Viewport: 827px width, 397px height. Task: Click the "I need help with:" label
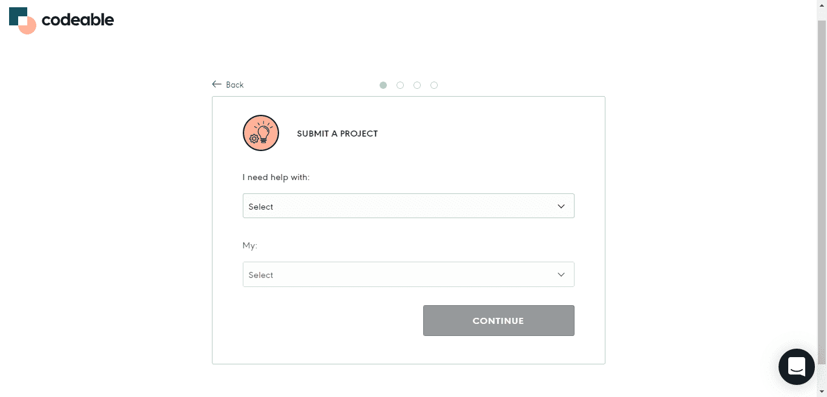pyautogui.click(x=276, y=178)
